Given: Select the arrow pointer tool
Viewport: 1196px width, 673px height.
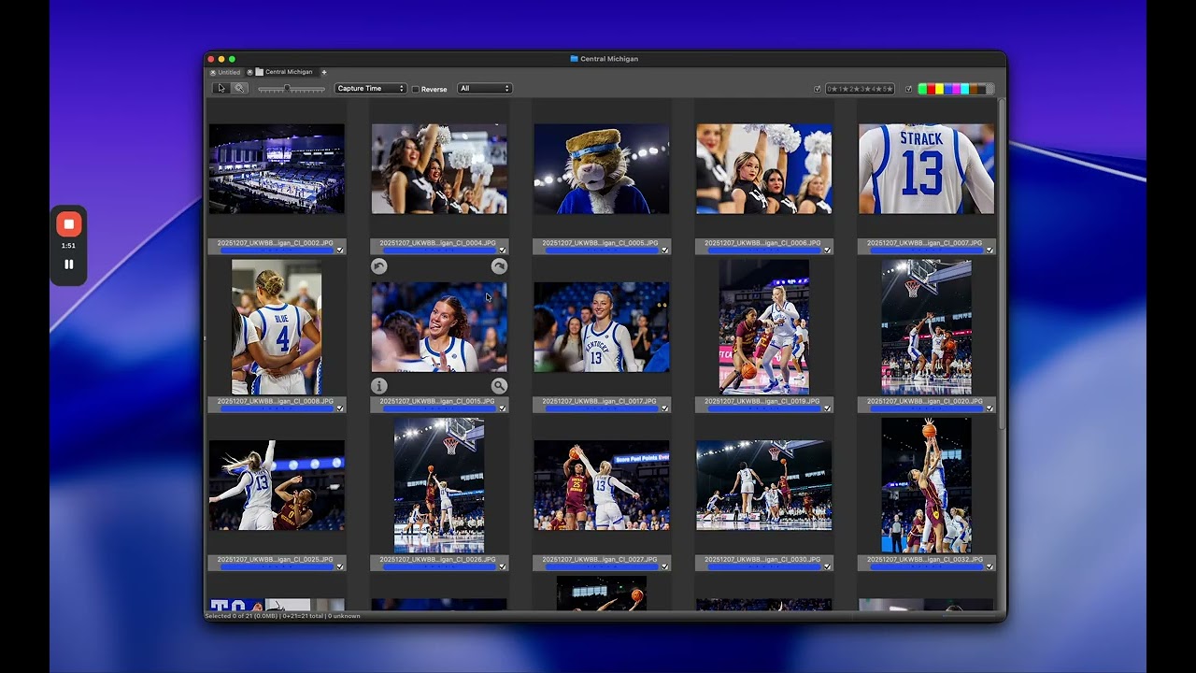Looking at the screenshot, I should 221,89.
